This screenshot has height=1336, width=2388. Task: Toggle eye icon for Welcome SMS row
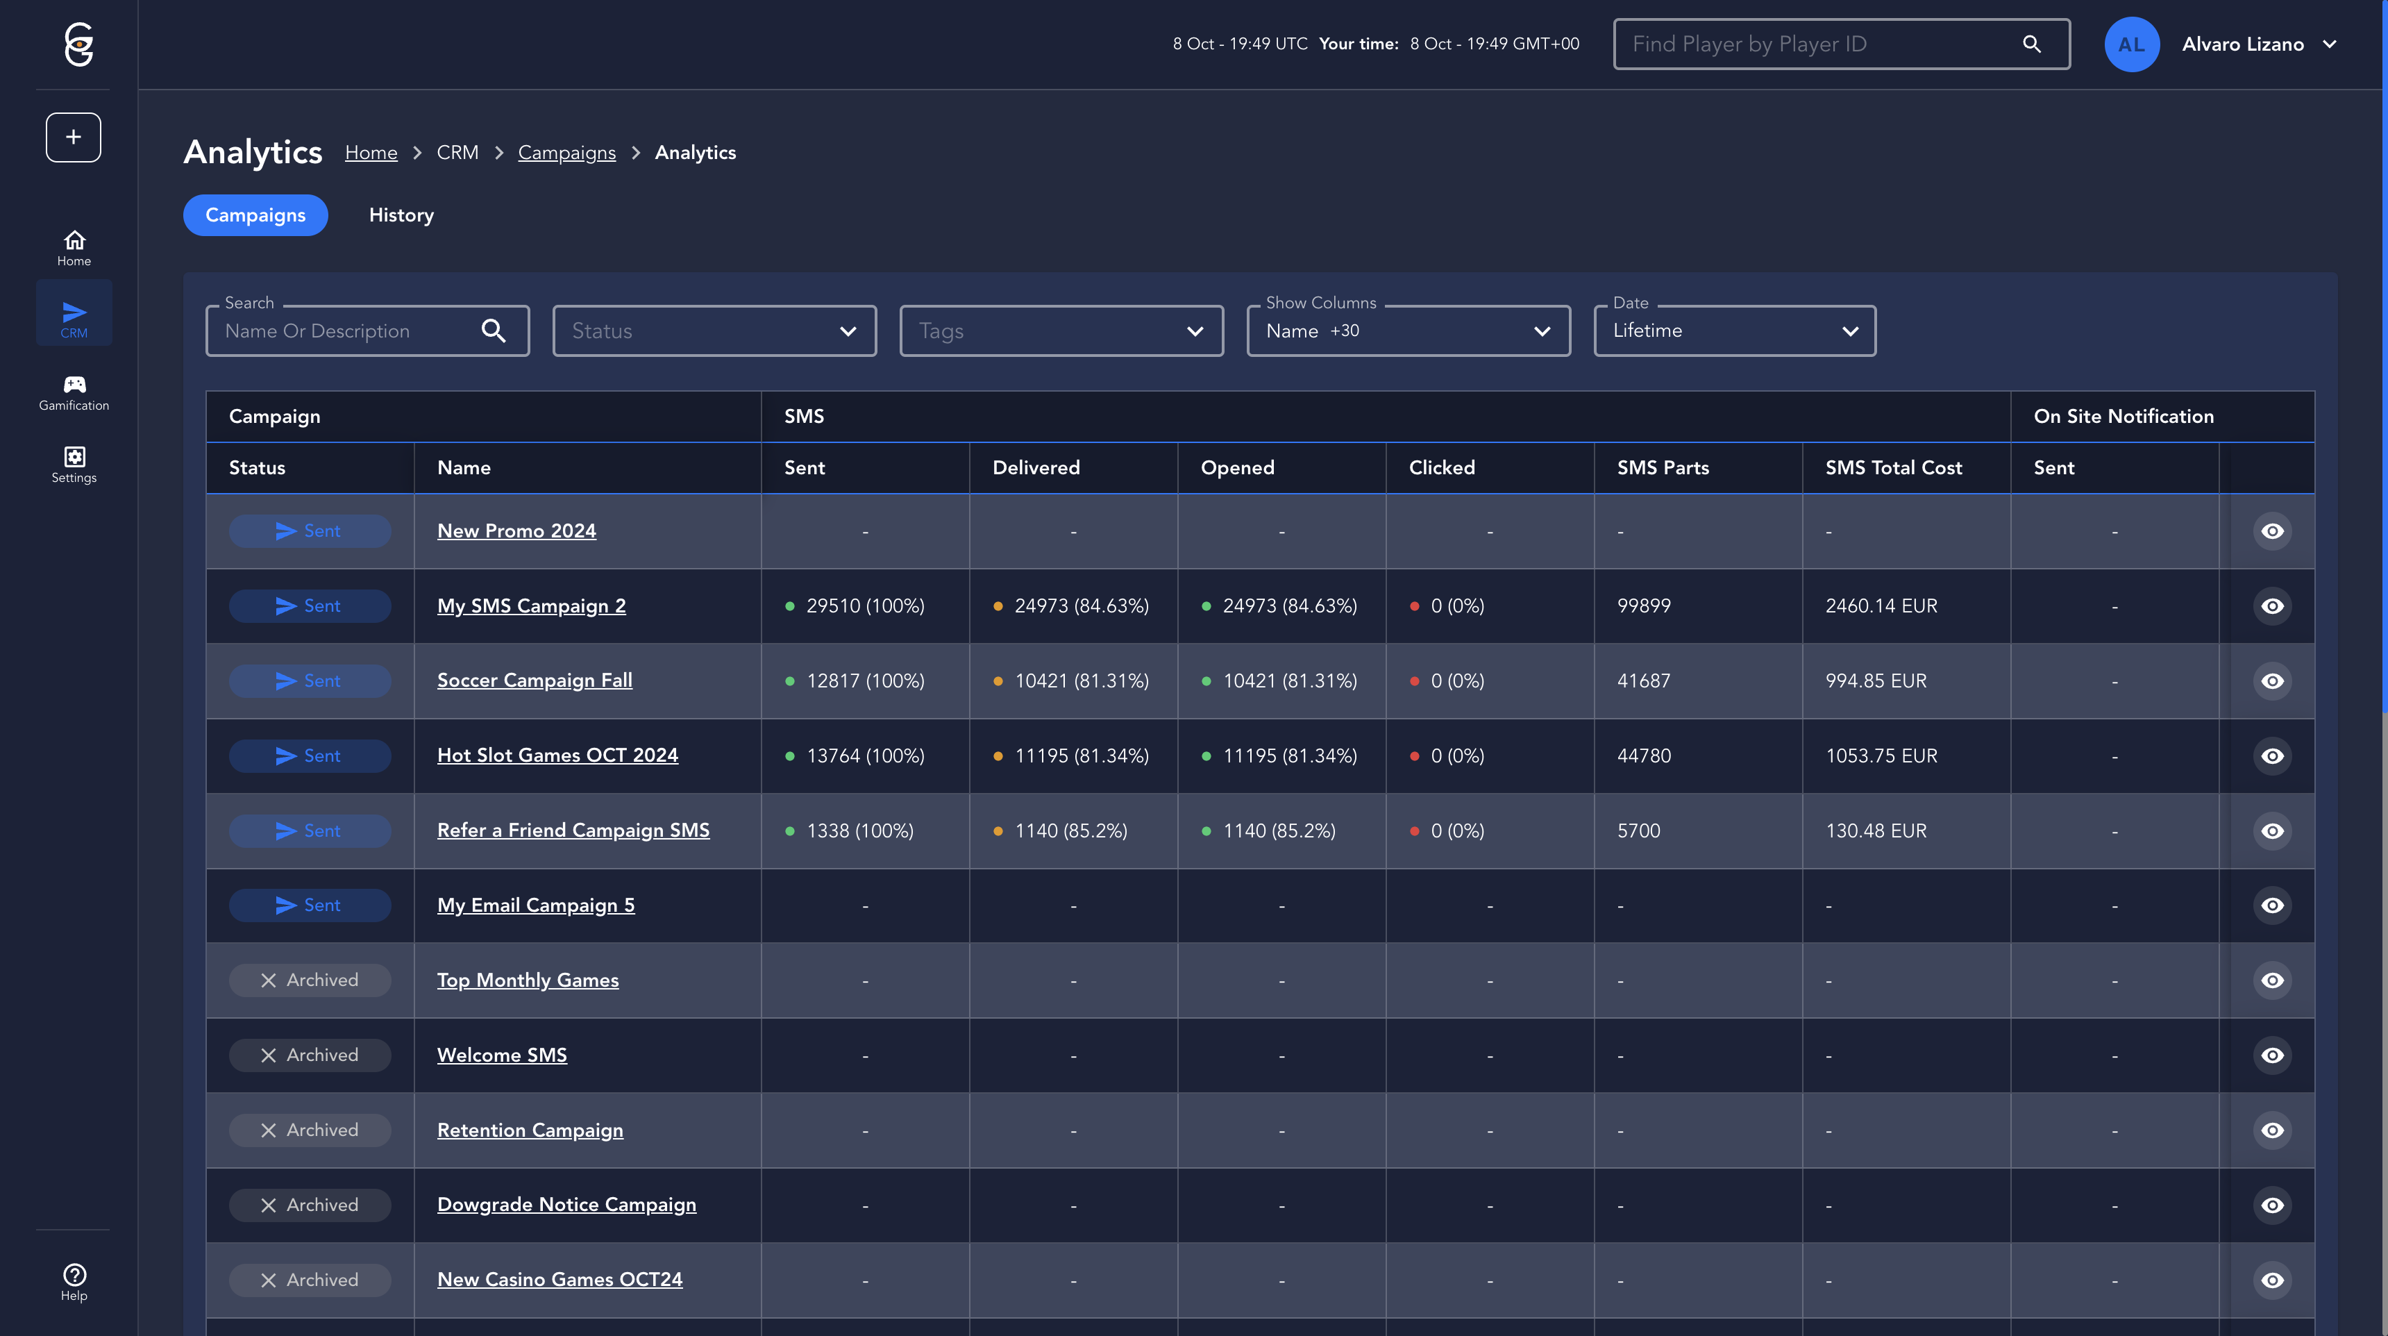(x=2272, y=1055)
